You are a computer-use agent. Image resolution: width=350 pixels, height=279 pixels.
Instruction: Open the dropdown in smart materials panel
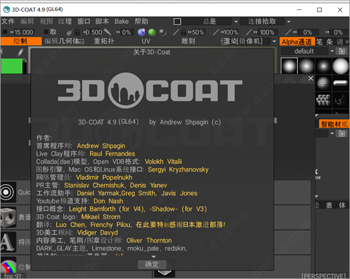coord(332,133)
